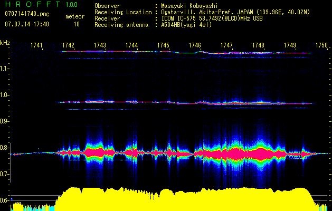The height and width of the screenshot is (211, 332).
Task: Select the 1744 time marker
Action: point(132,45)
